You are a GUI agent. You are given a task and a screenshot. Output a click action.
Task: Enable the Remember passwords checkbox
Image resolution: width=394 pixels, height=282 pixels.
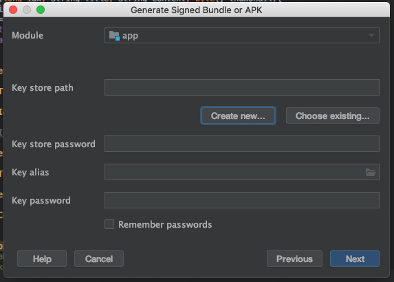point(109,224)
